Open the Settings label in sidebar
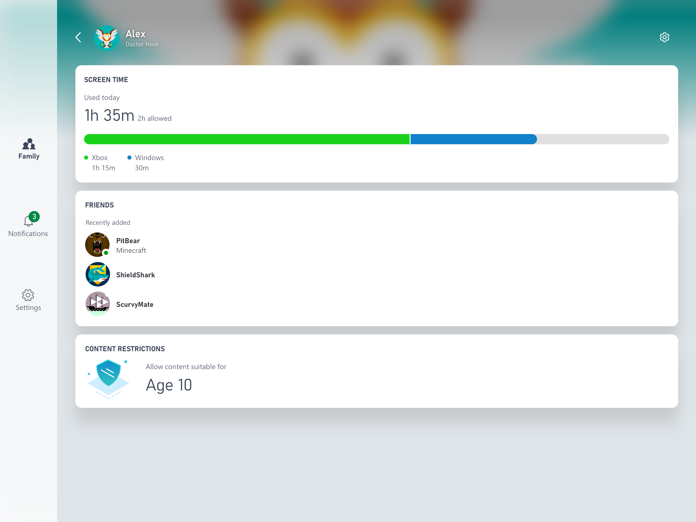This screenshot has height=522, width=696. pos(28,308)
